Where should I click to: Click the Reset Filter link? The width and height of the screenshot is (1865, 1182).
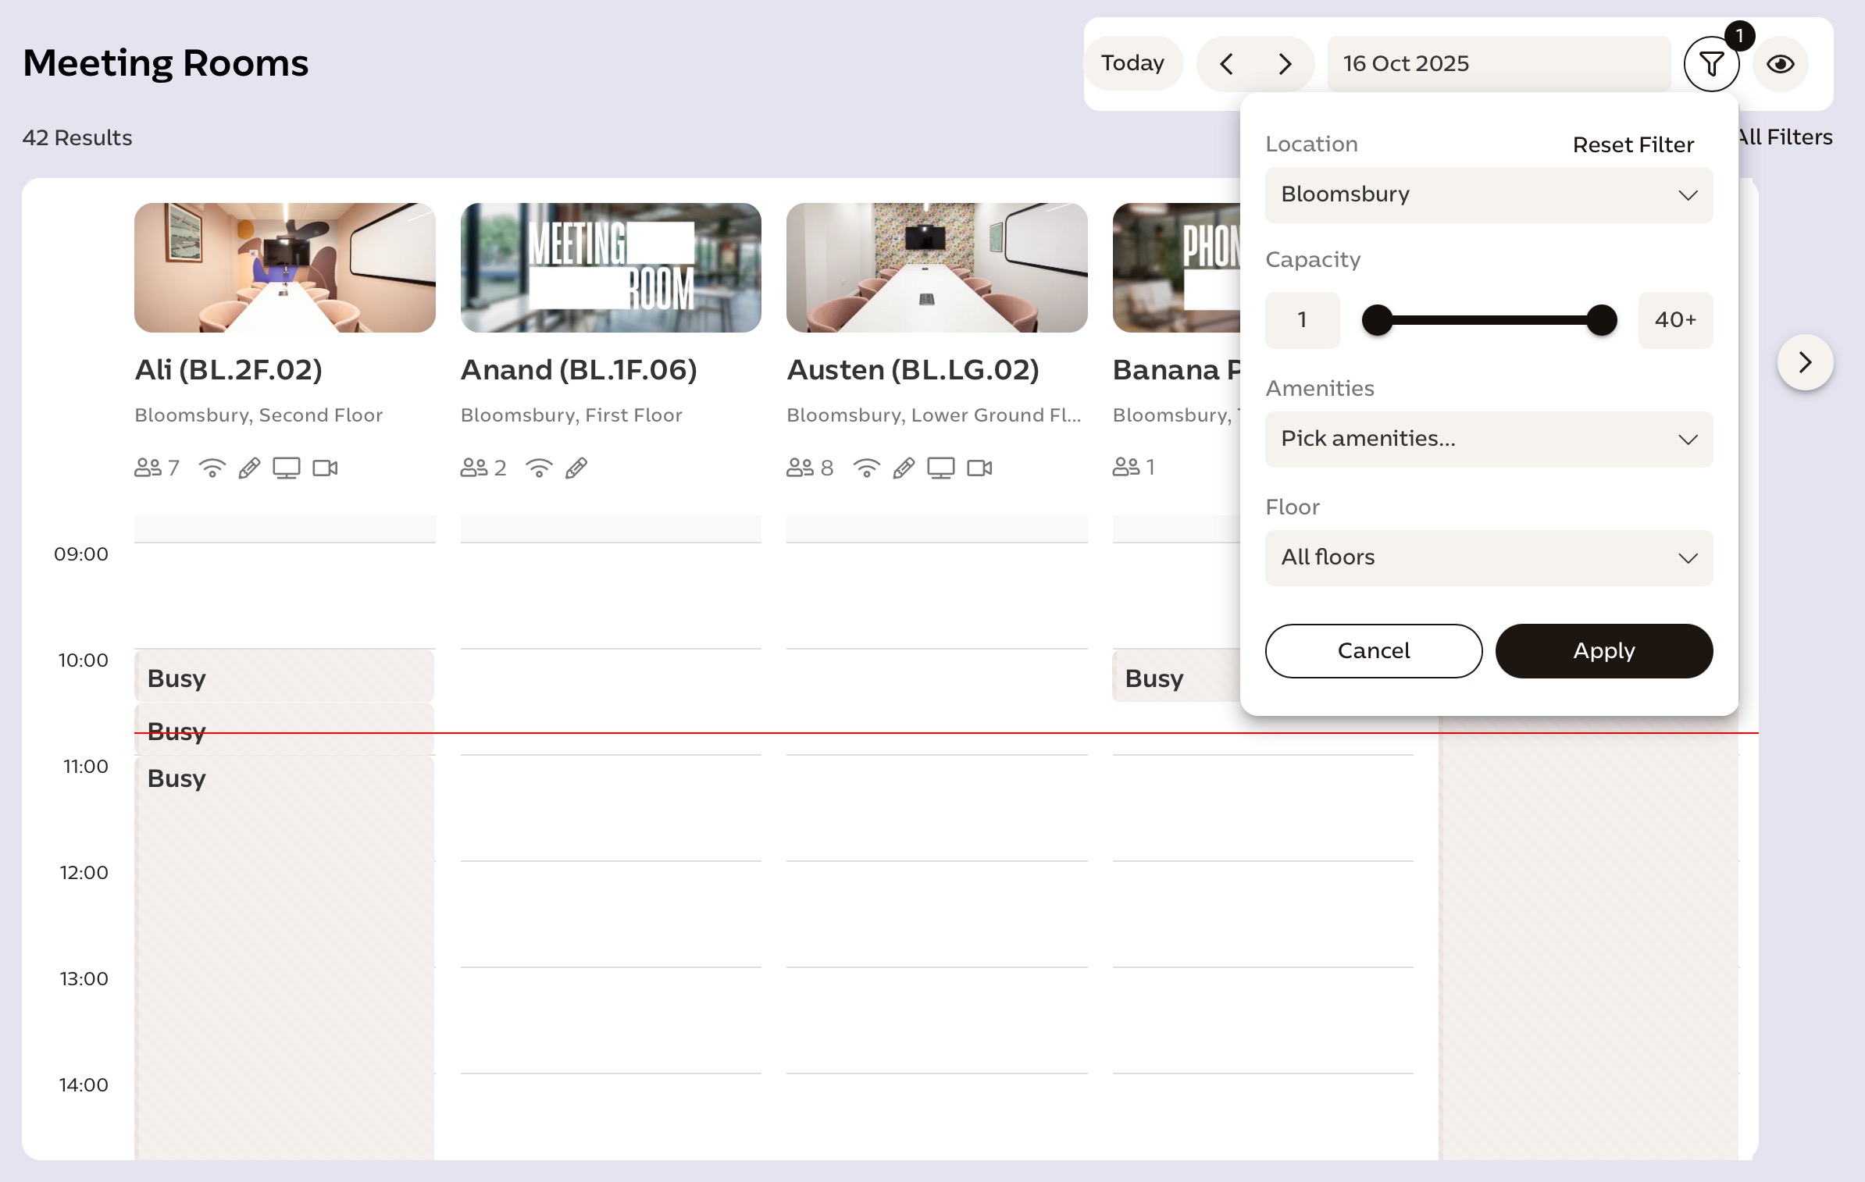pos(1632,144)
